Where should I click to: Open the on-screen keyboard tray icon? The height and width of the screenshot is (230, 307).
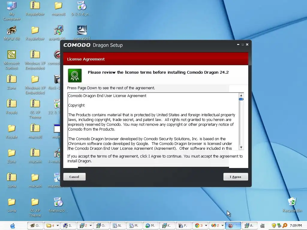263,226
